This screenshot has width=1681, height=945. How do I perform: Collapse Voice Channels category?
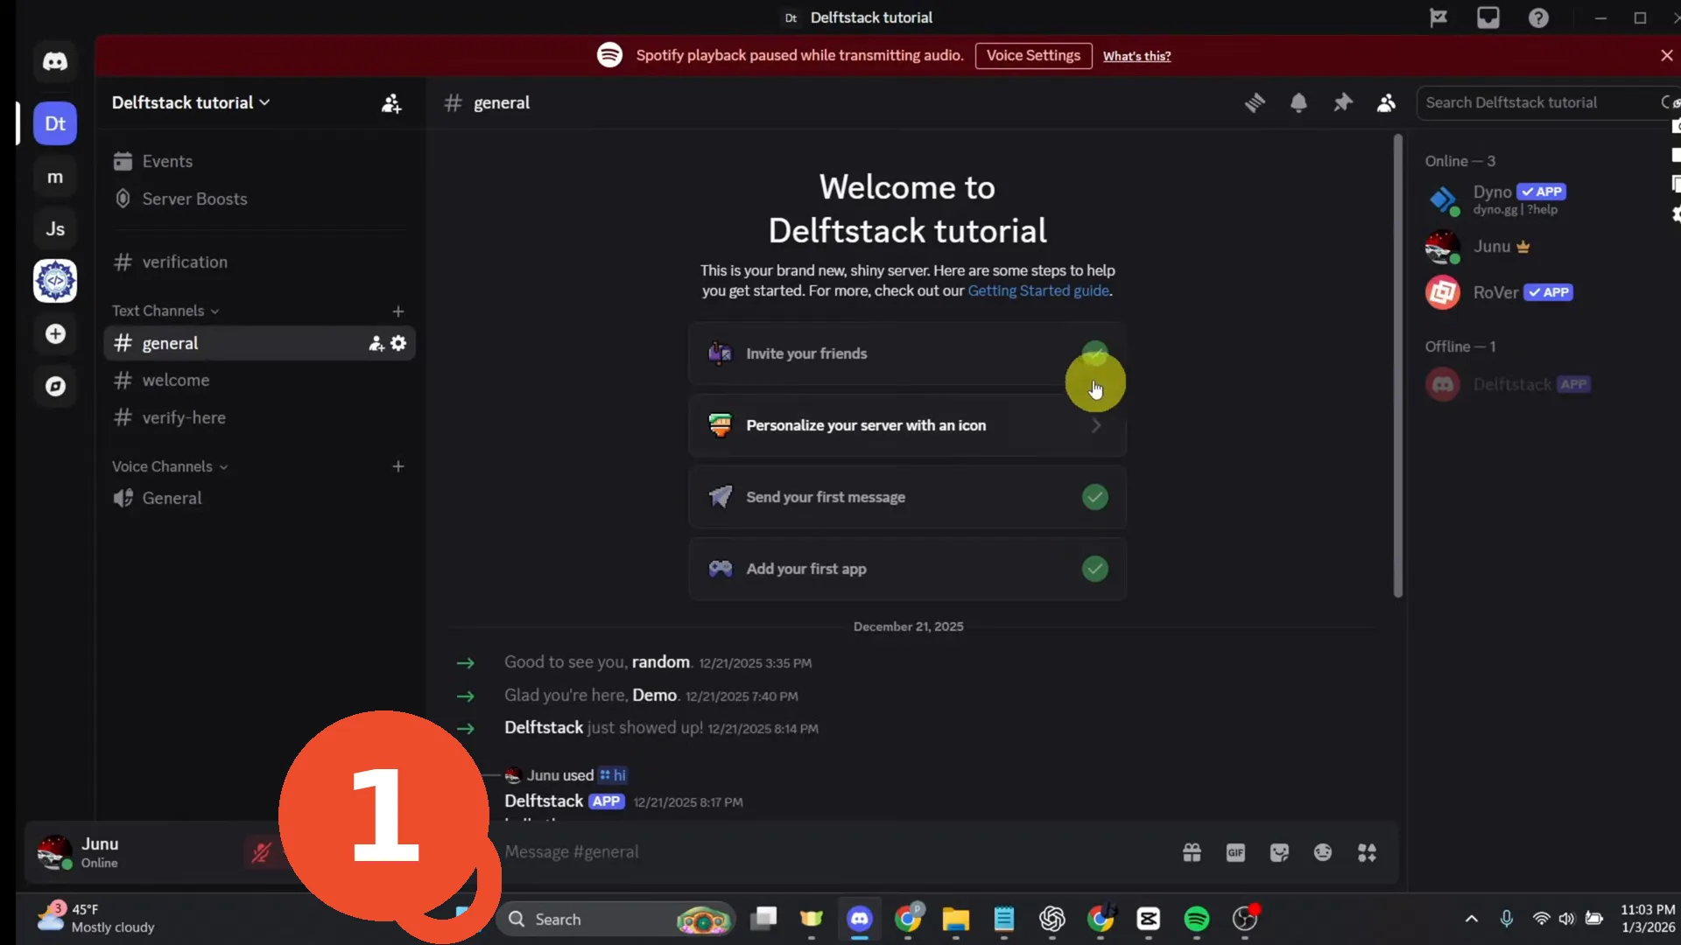170,466
